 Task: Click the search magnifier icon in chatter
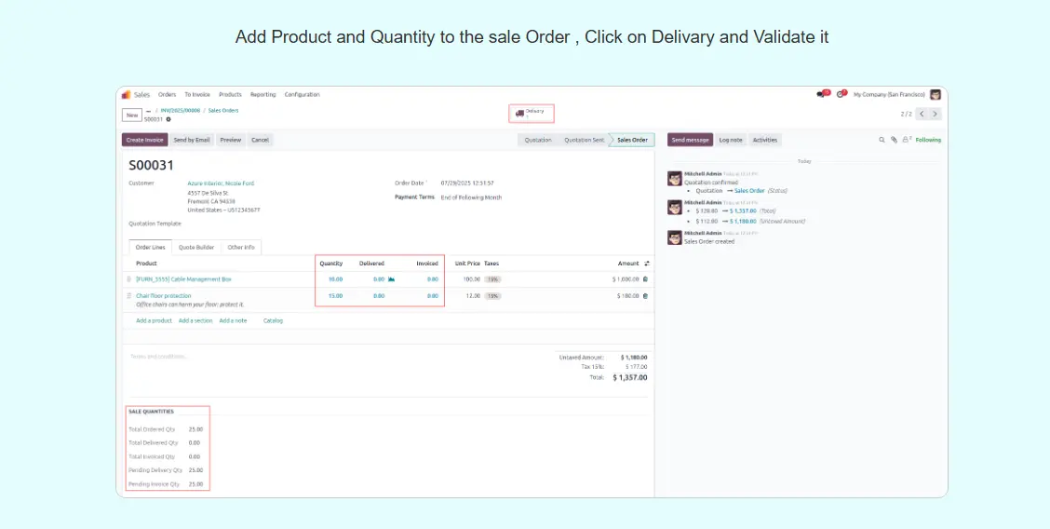[x=882, y=140]
